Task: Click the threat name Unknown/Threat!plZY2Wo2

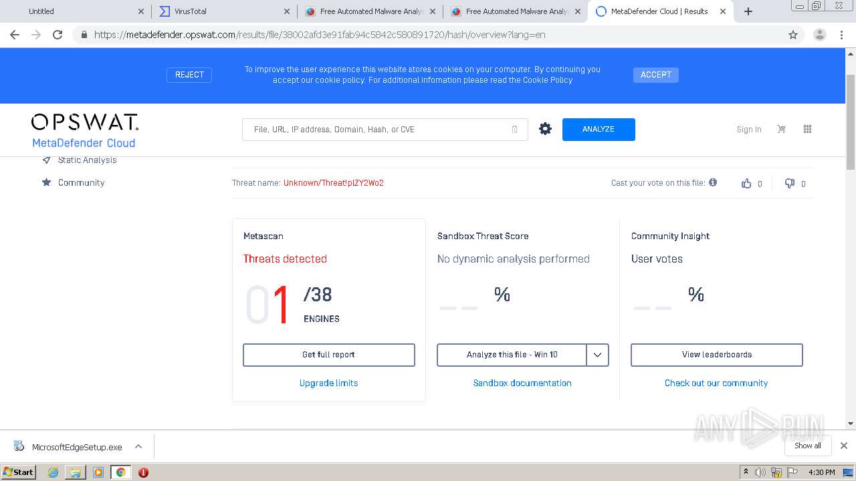Action: click(x=334, y=183)
